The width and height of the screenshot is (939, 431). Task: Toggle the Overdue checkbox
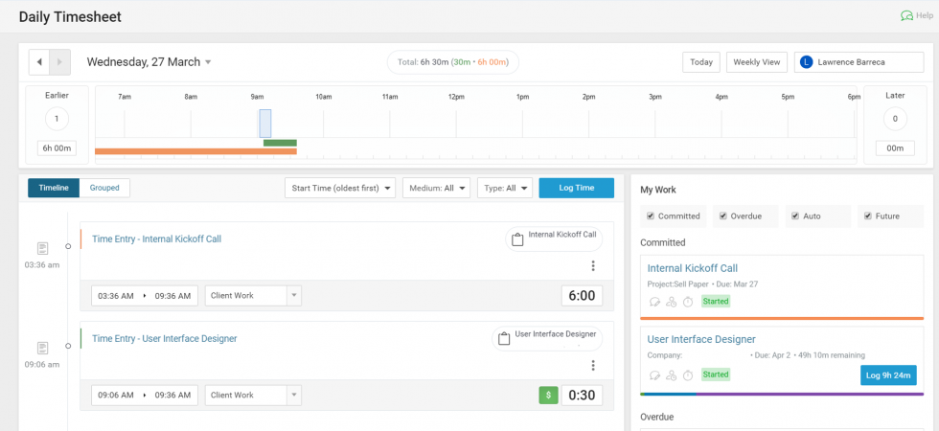[x=723, y=216]
